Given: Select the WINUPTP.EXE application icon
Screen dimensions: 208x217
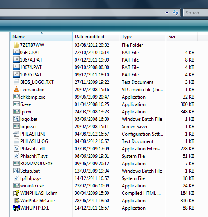Looking at the screenshot, I should click(16, 208).
